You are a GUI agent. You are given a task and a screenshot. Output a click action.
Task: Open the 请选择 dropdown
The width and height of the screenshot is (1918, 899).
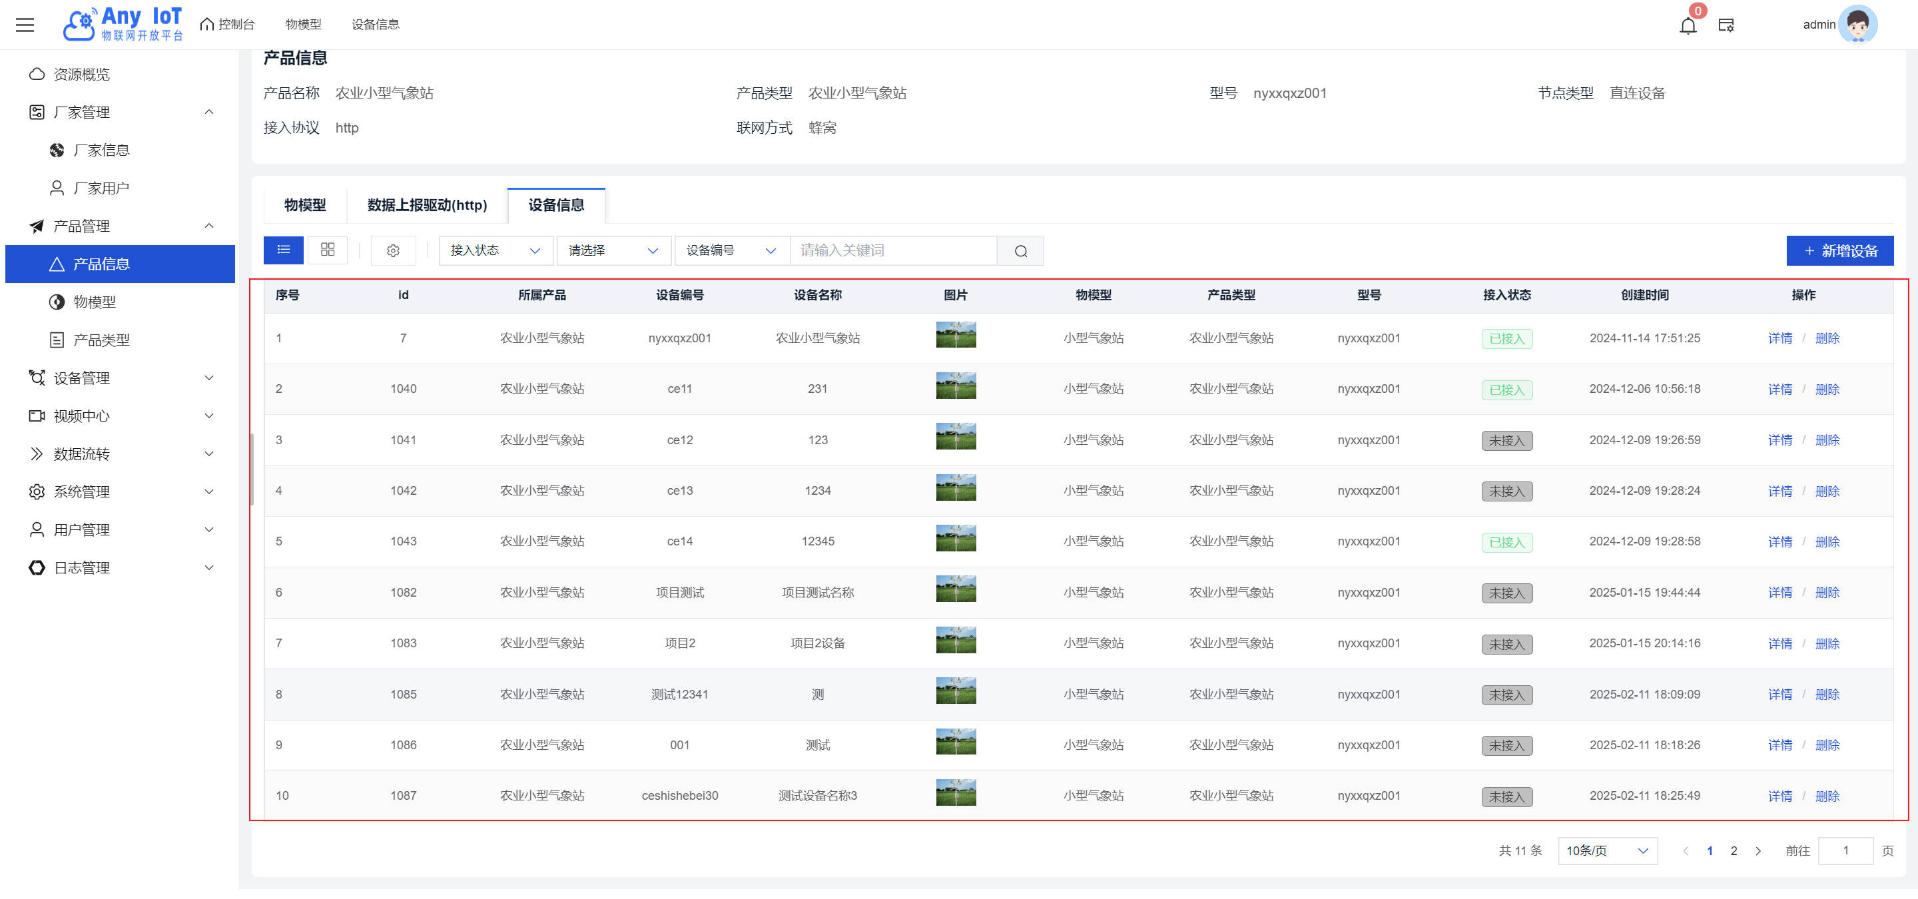613,251
